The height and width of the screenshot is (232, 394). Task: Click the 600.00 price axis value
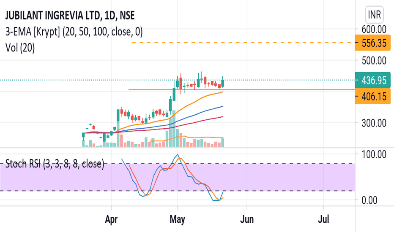click(x=374, y=30)
